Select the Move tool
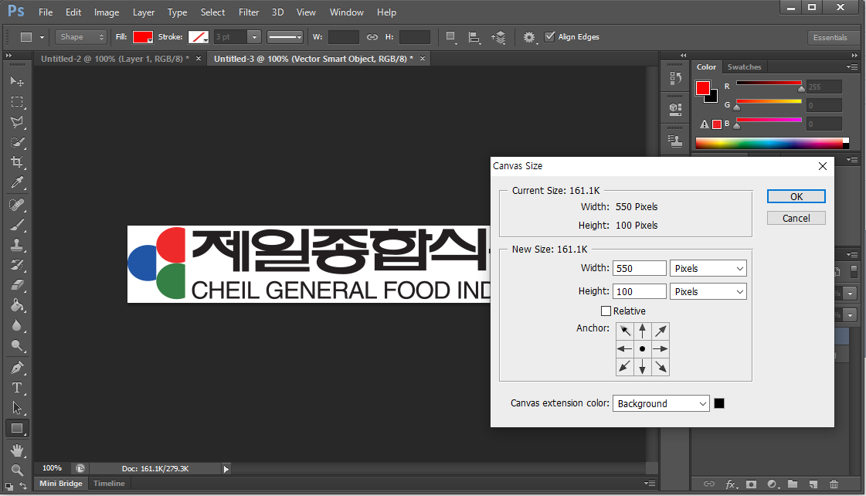 pyautogui.click(x=17, y=82)
